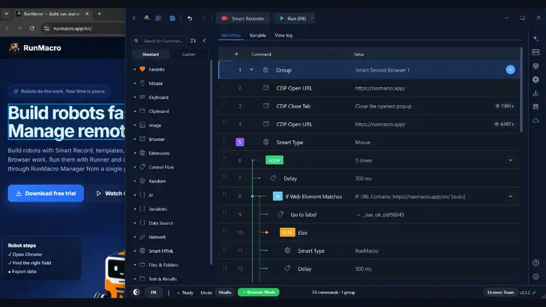Click the RunMacro robot logo icon in toolbar
This screenshot has width=546, height=307.
(146, 18)
